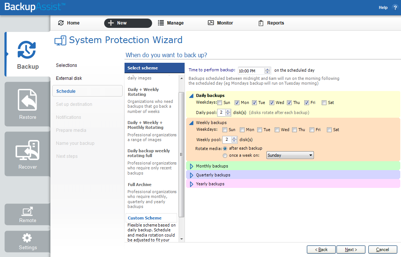Uncheck Fri under Daily backups
Viewport: 401px width, 257px height.
pos(306,103)
